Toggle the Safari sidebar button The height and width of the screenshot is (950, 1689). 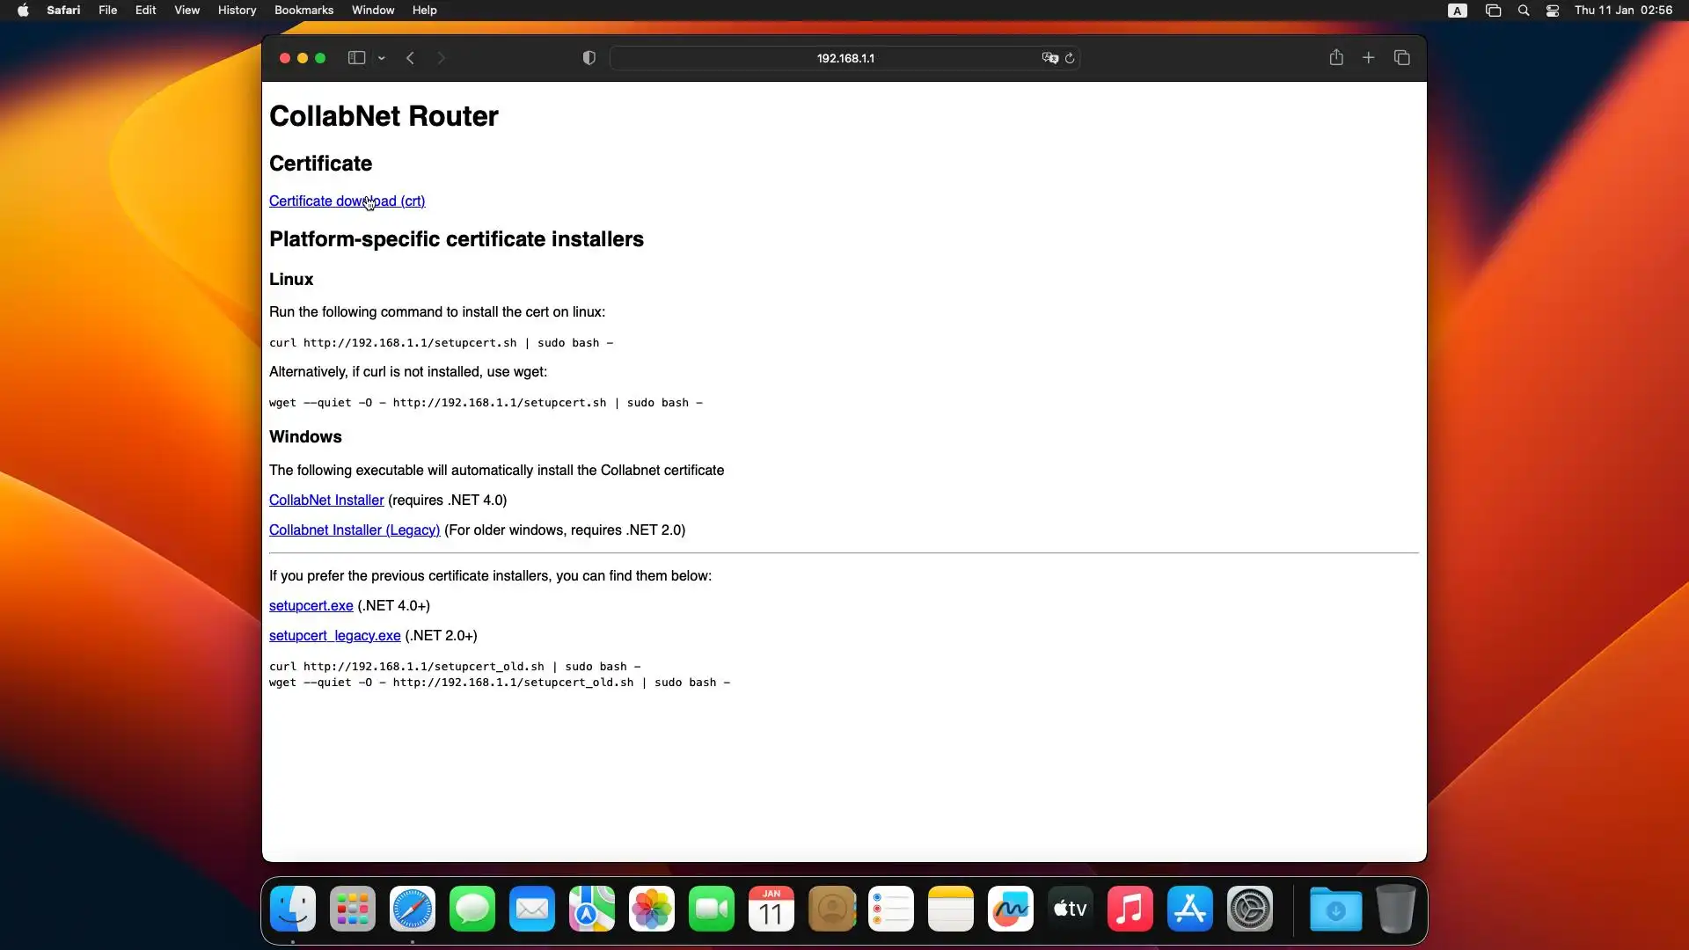point(356,58)
